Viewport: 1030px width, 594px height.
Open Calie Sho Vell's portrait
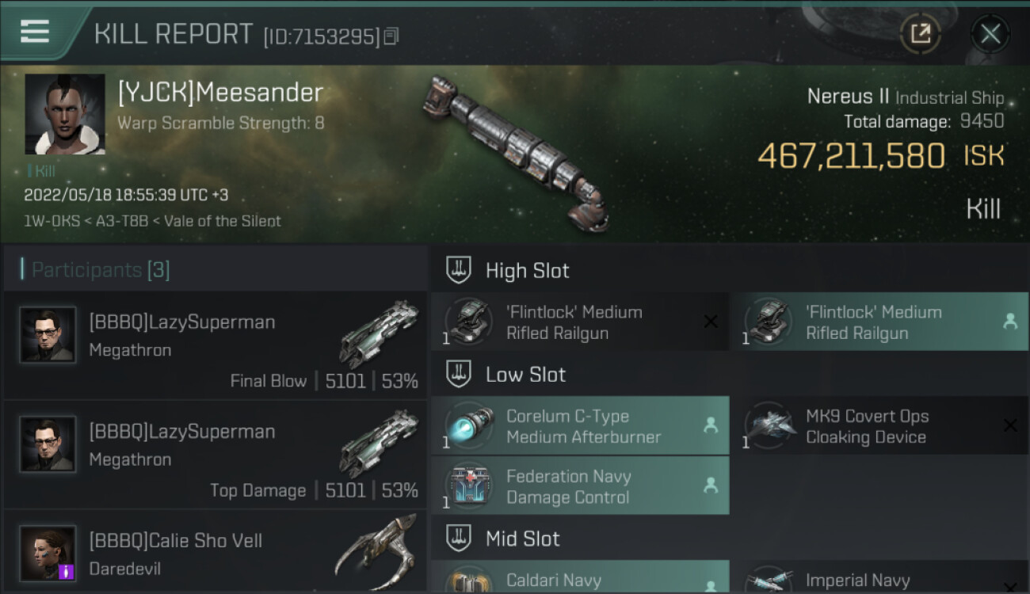(48, 553)
